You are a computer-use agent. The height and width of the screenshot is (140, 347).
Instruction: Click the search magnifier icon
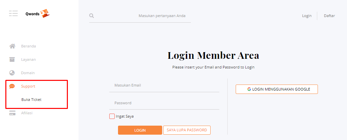[92, 16]
